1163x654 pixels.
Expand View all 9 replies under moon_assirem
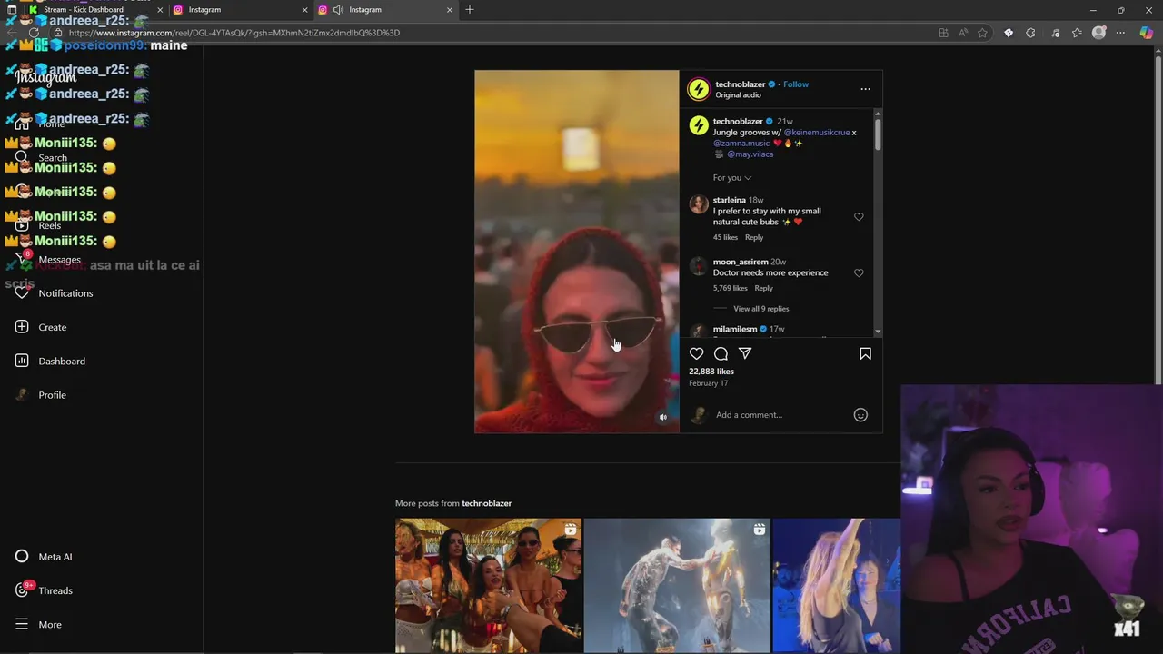point(761,309)
